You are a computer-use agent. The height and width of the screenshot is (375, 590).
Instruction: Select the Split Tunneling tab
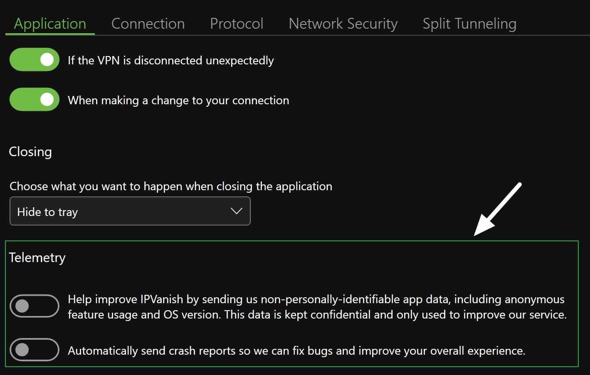point(469,24)
